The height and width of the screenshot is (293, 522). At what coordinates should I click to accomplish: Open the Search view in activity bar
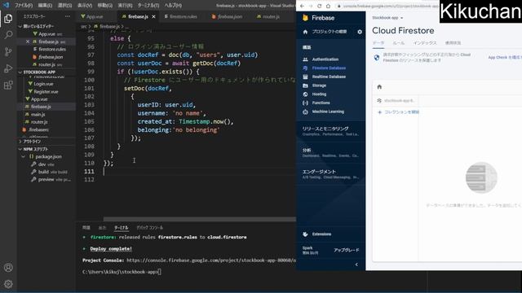(x=8, y=35)
